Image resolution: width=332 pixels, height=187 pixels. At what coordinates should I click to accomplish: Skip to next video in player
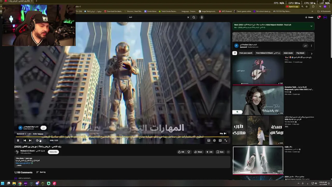coord(30,141)
